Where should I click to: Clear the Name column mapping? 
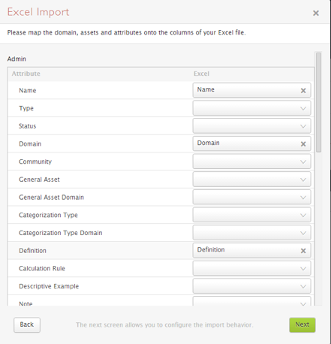303,91
